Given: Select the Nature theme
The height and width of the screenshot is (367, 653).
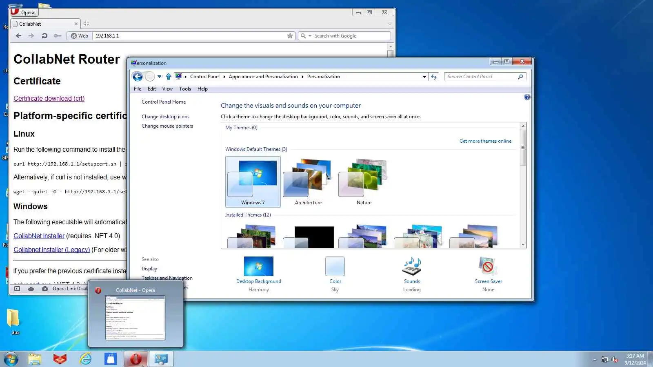Looking at the screenshot, I should coord(364,182).
